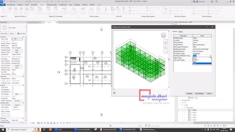Click the Edit Type icon in Properties
Image resolution: width=235 pixels, height=132 pixels.
tap(18, 34)
